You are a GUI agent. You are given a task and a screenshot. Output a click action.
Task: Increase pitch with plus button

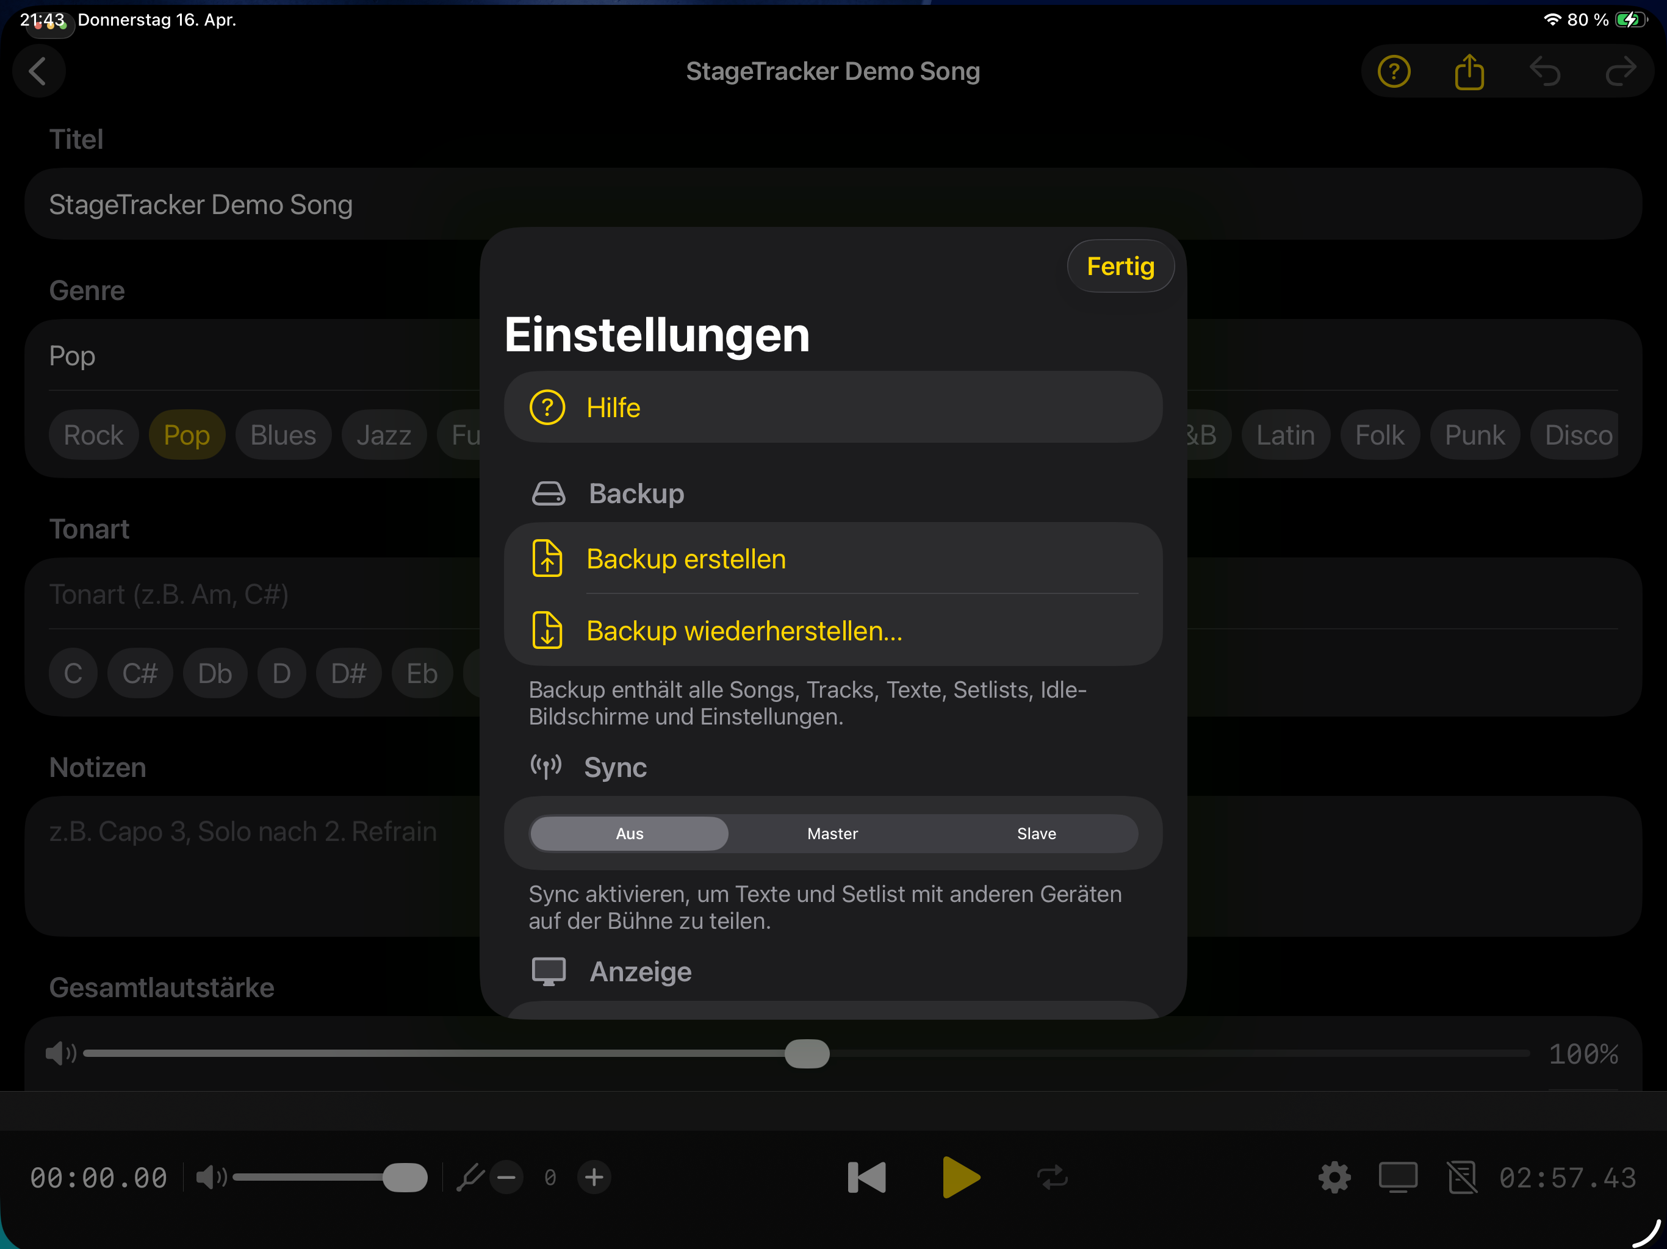[594, 1176]
